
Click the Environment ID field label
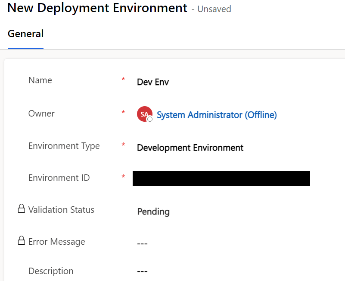tap(59, 178)
